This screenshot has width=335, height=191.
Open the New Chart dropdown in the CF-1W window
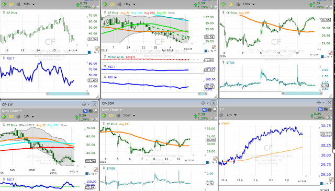(x=12, y=111)
